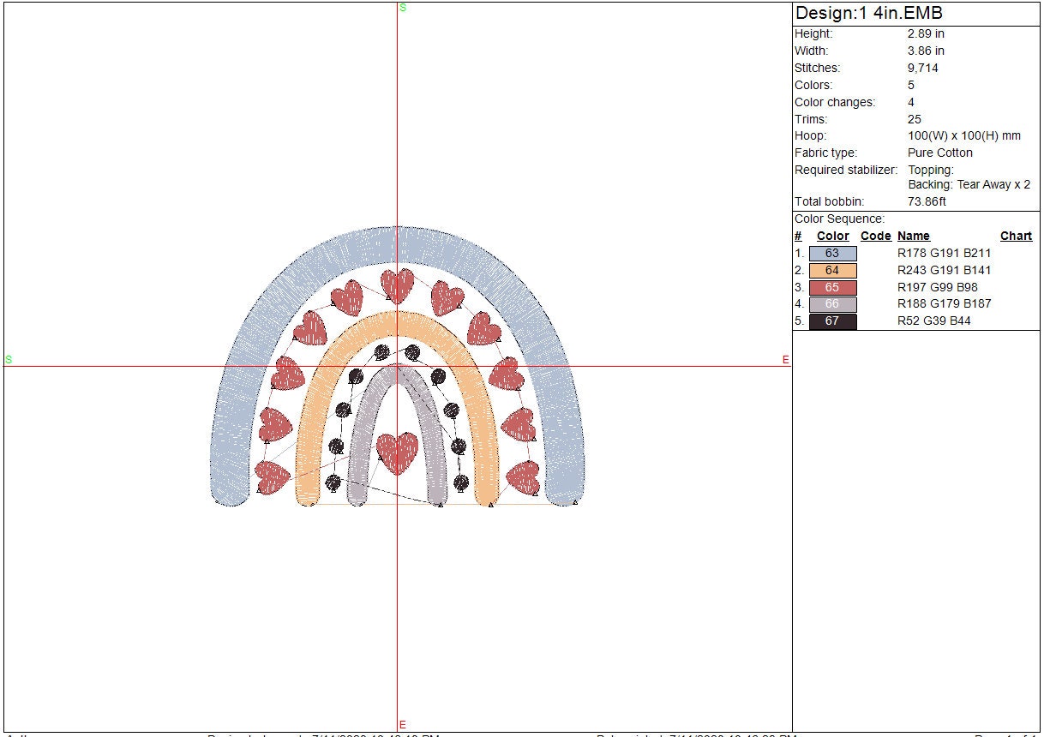
Task: Click the large center heart in the rainbow
Action: click(x=398, y=452)
